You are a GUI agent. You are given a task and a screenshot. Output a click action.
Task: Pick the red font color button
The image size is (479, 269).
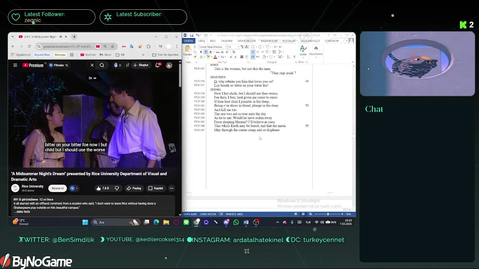pos(215,57)
